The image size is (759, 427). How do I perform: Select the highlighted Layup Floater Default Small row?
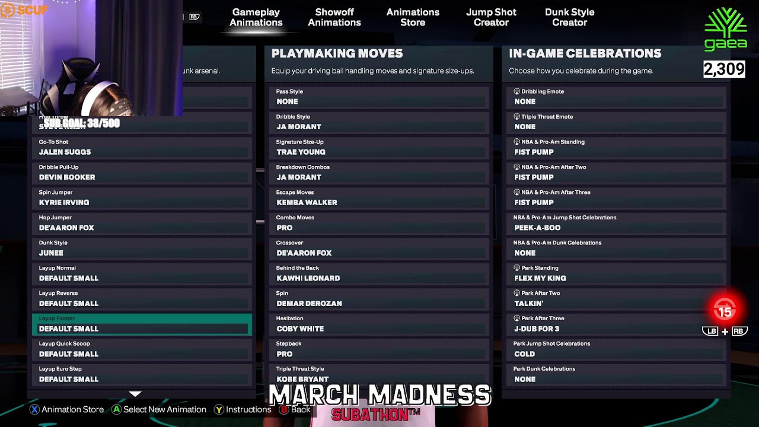click(x=142, y=324)
